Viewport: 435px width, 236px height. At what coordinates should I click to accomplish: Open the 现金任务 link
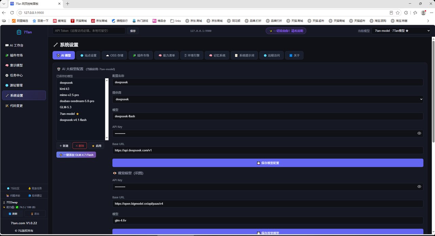tap(35, 188)
